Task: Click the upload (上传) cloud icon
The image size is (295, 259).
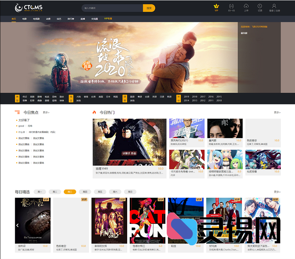Action: coord(246,6)
